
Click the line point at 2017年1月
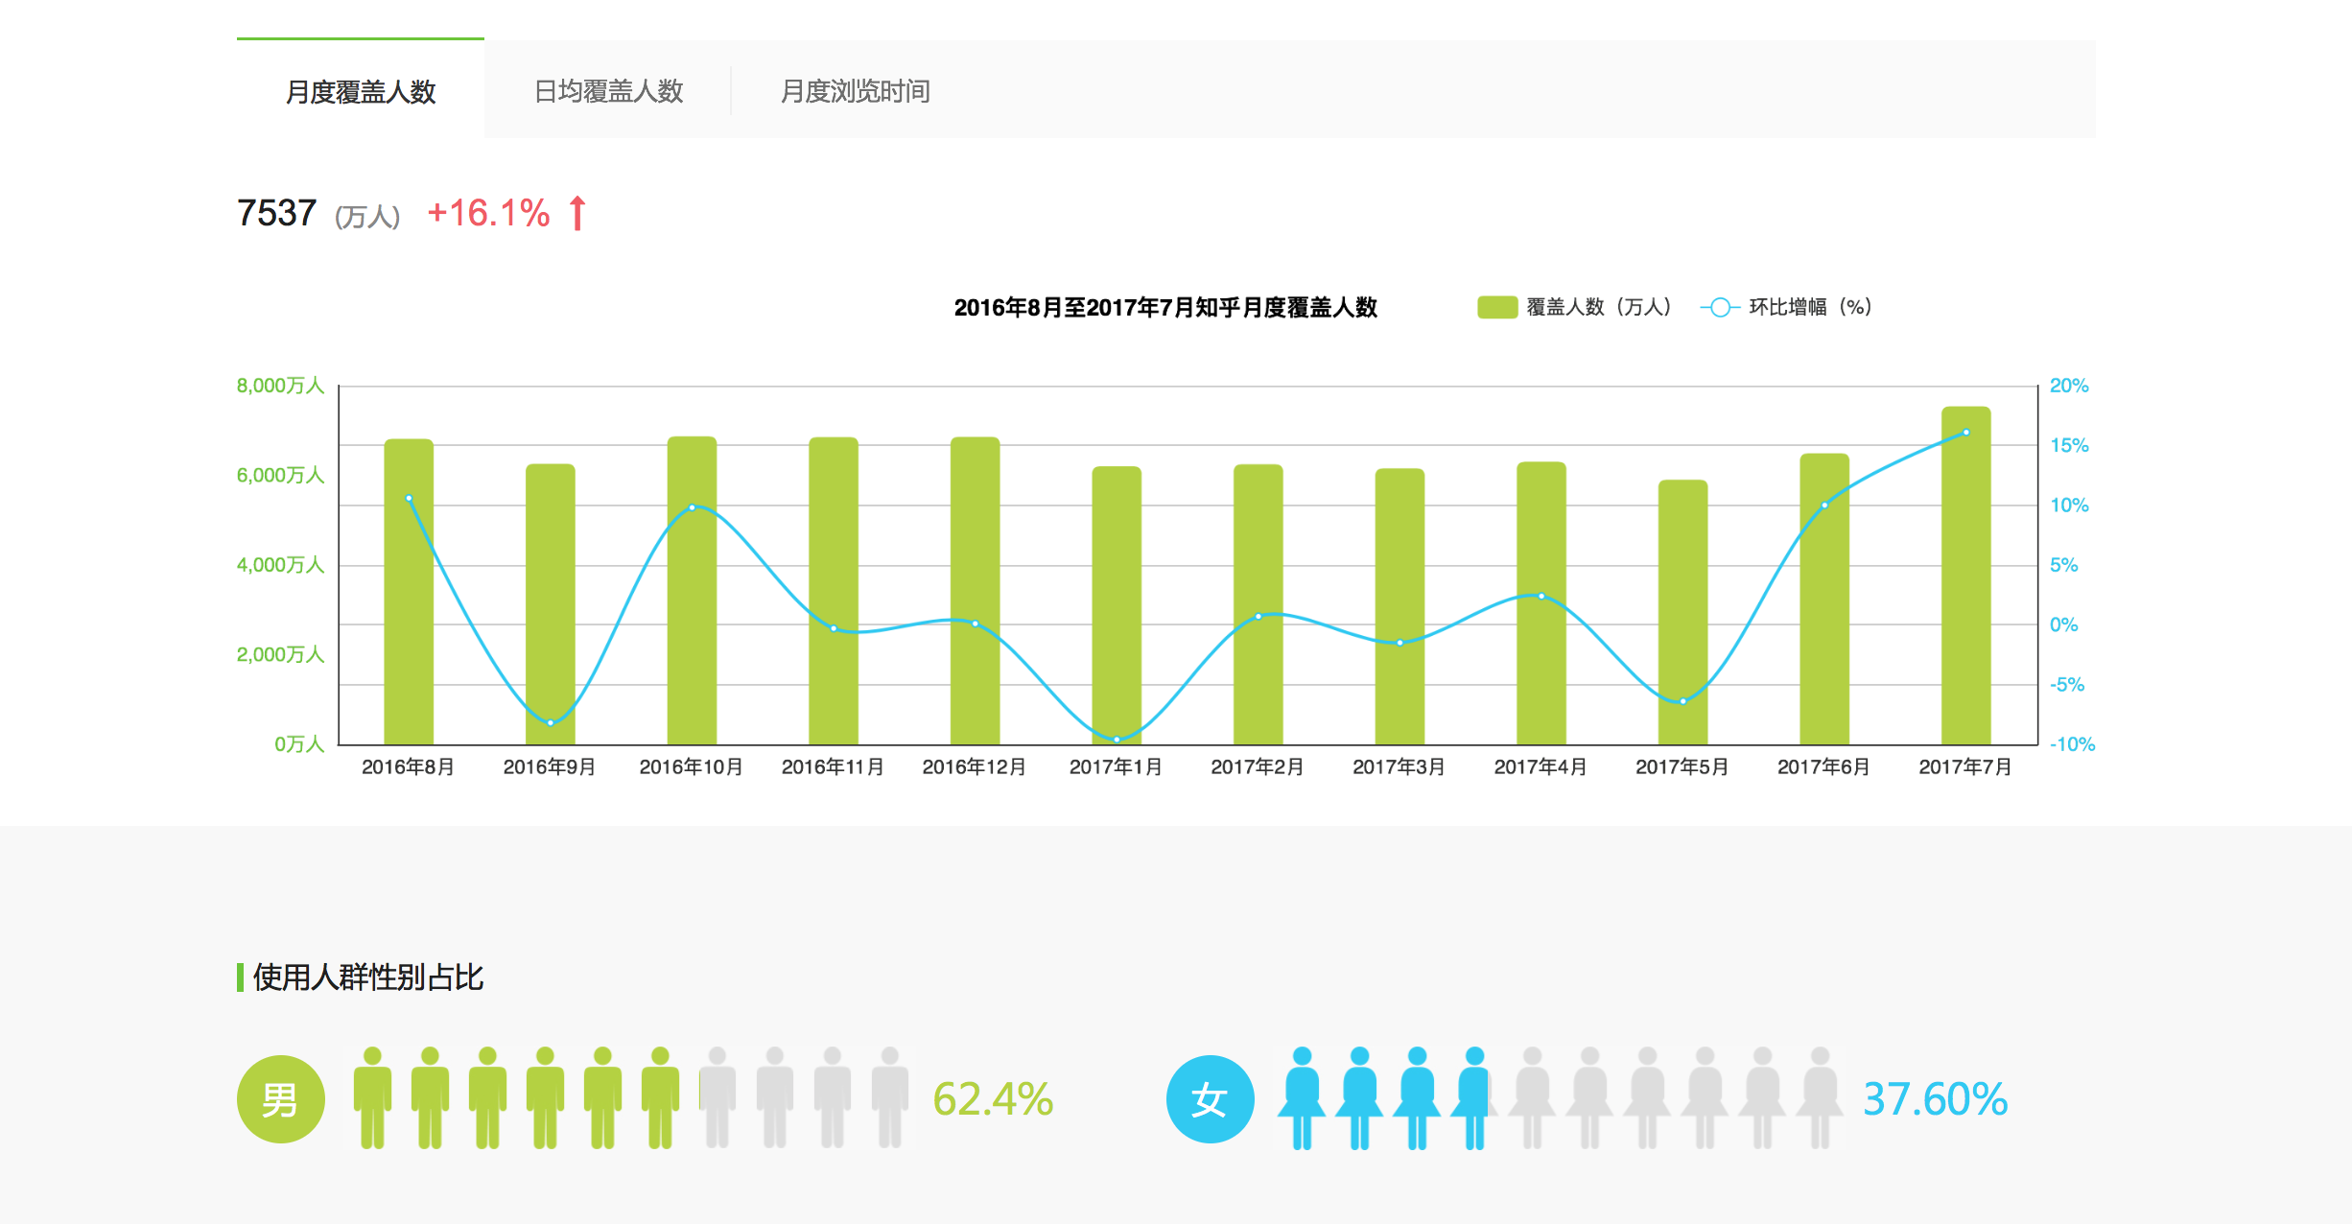click(x=1117, y=740)
